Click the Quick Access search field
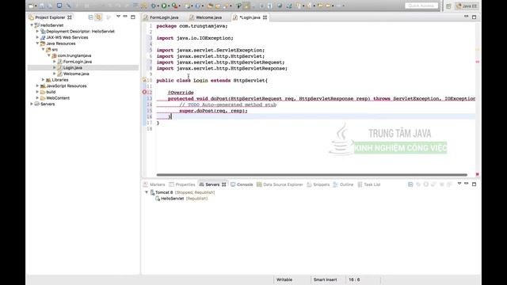The width and height of the screenshot is (507, 285). [421, 6]
